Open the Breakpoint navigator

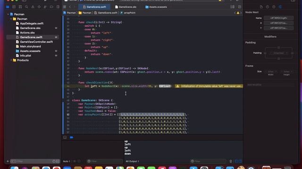(x=51, y=7)
